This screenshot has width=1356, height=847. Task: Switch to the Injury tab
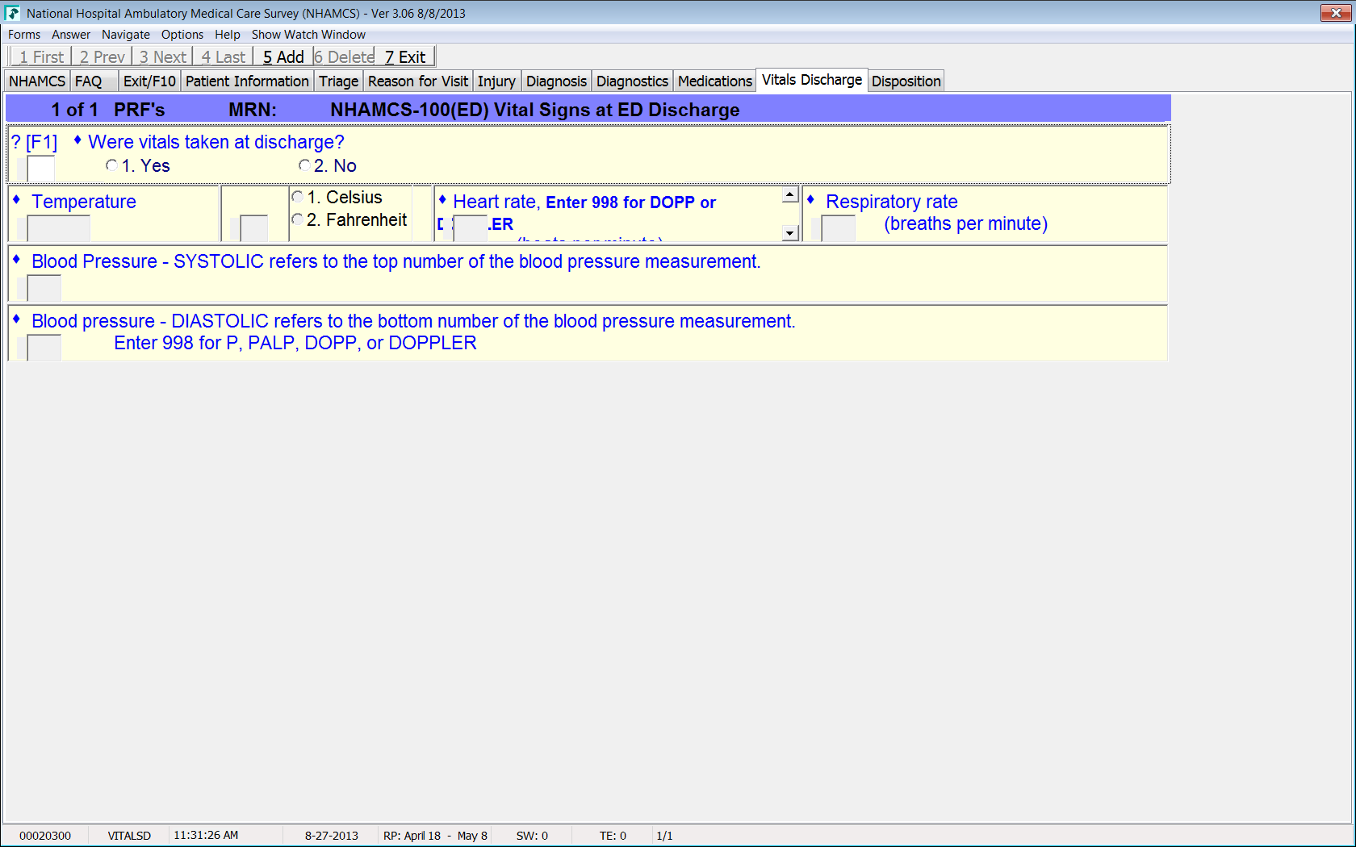[496, 81]
